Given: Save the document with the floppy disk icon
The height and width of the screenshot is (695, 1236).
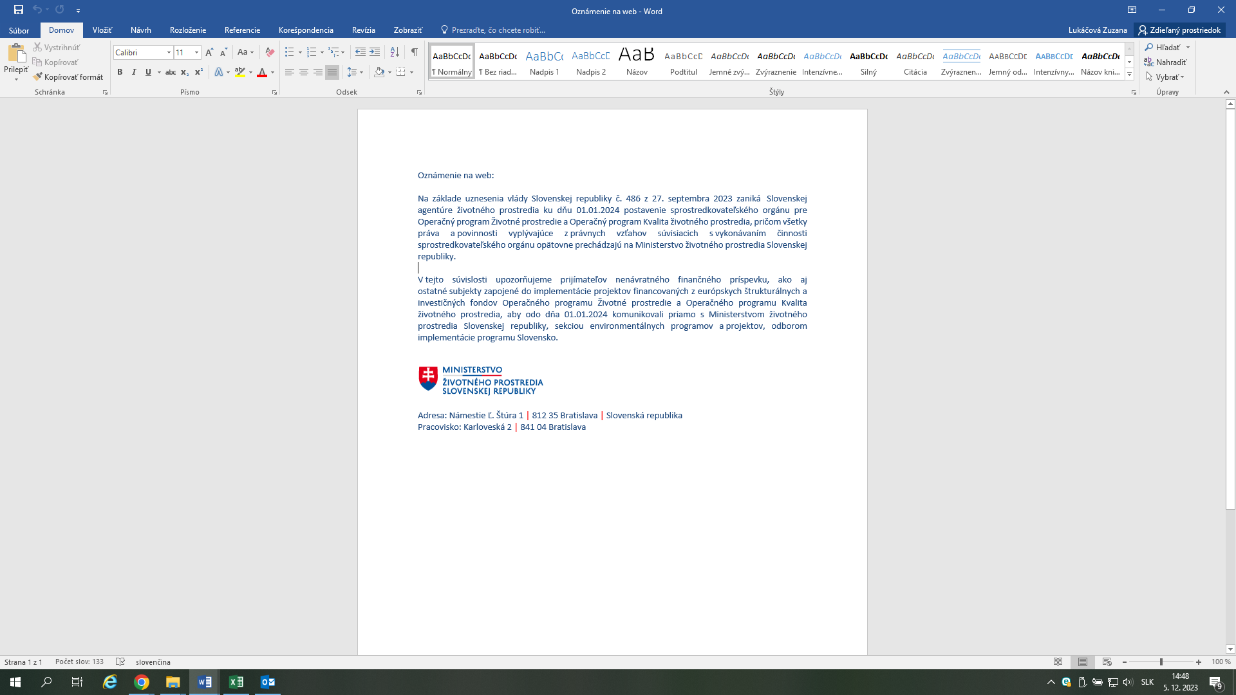Looking at the screenshot, I should [x=19, y=10].
